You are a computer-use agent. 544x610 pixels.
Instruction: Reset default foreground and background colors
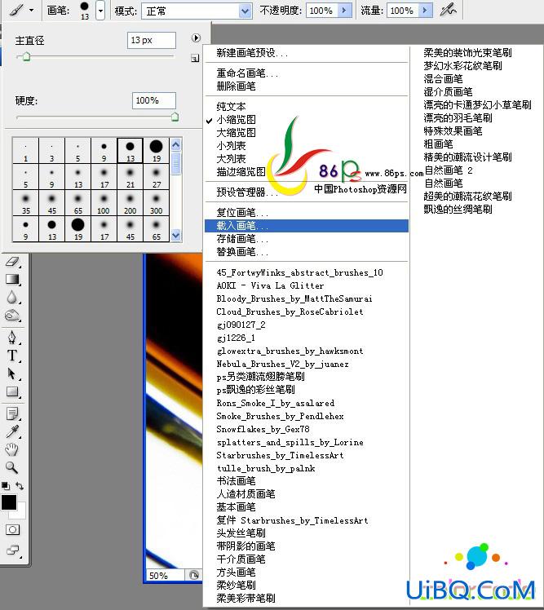[x=6, y=486]
